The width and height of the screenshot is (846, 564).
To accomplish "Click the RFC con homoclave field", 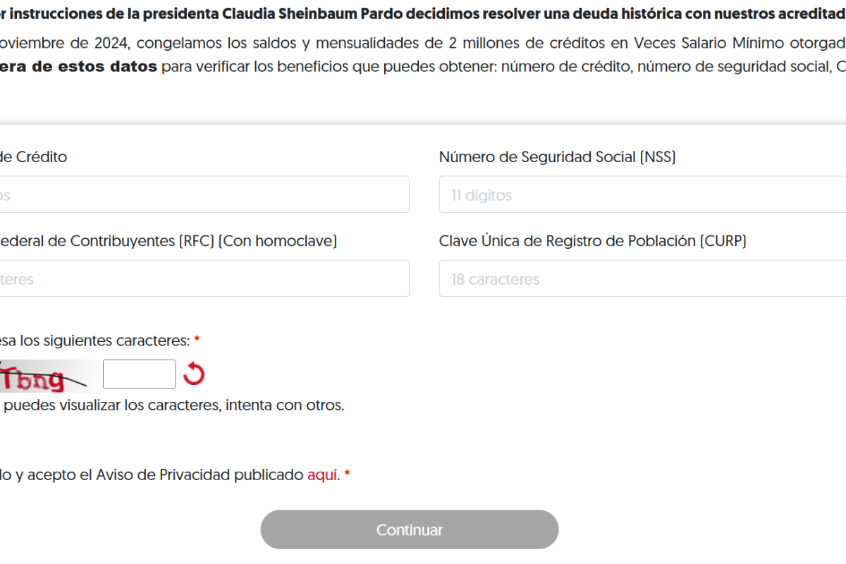I will [x=204, y=278].
